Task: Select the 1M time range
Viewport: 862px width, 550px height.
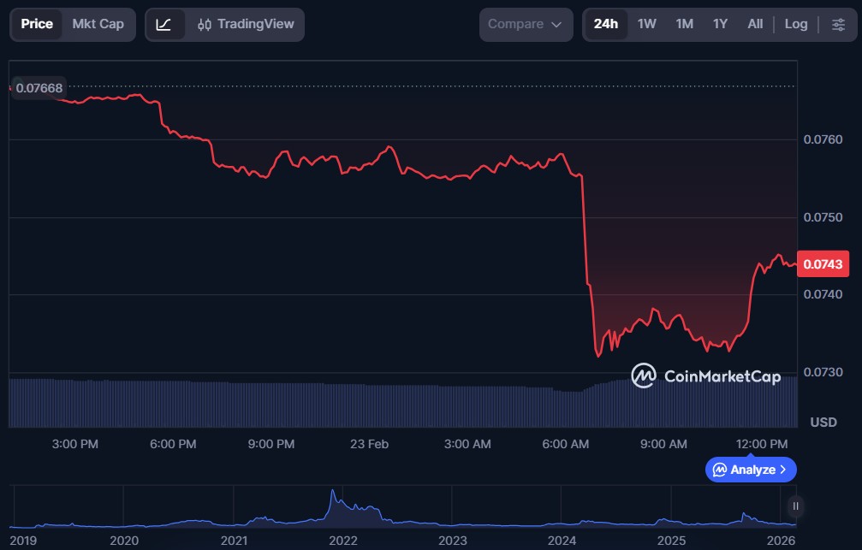Action: [x=684, y=25]
